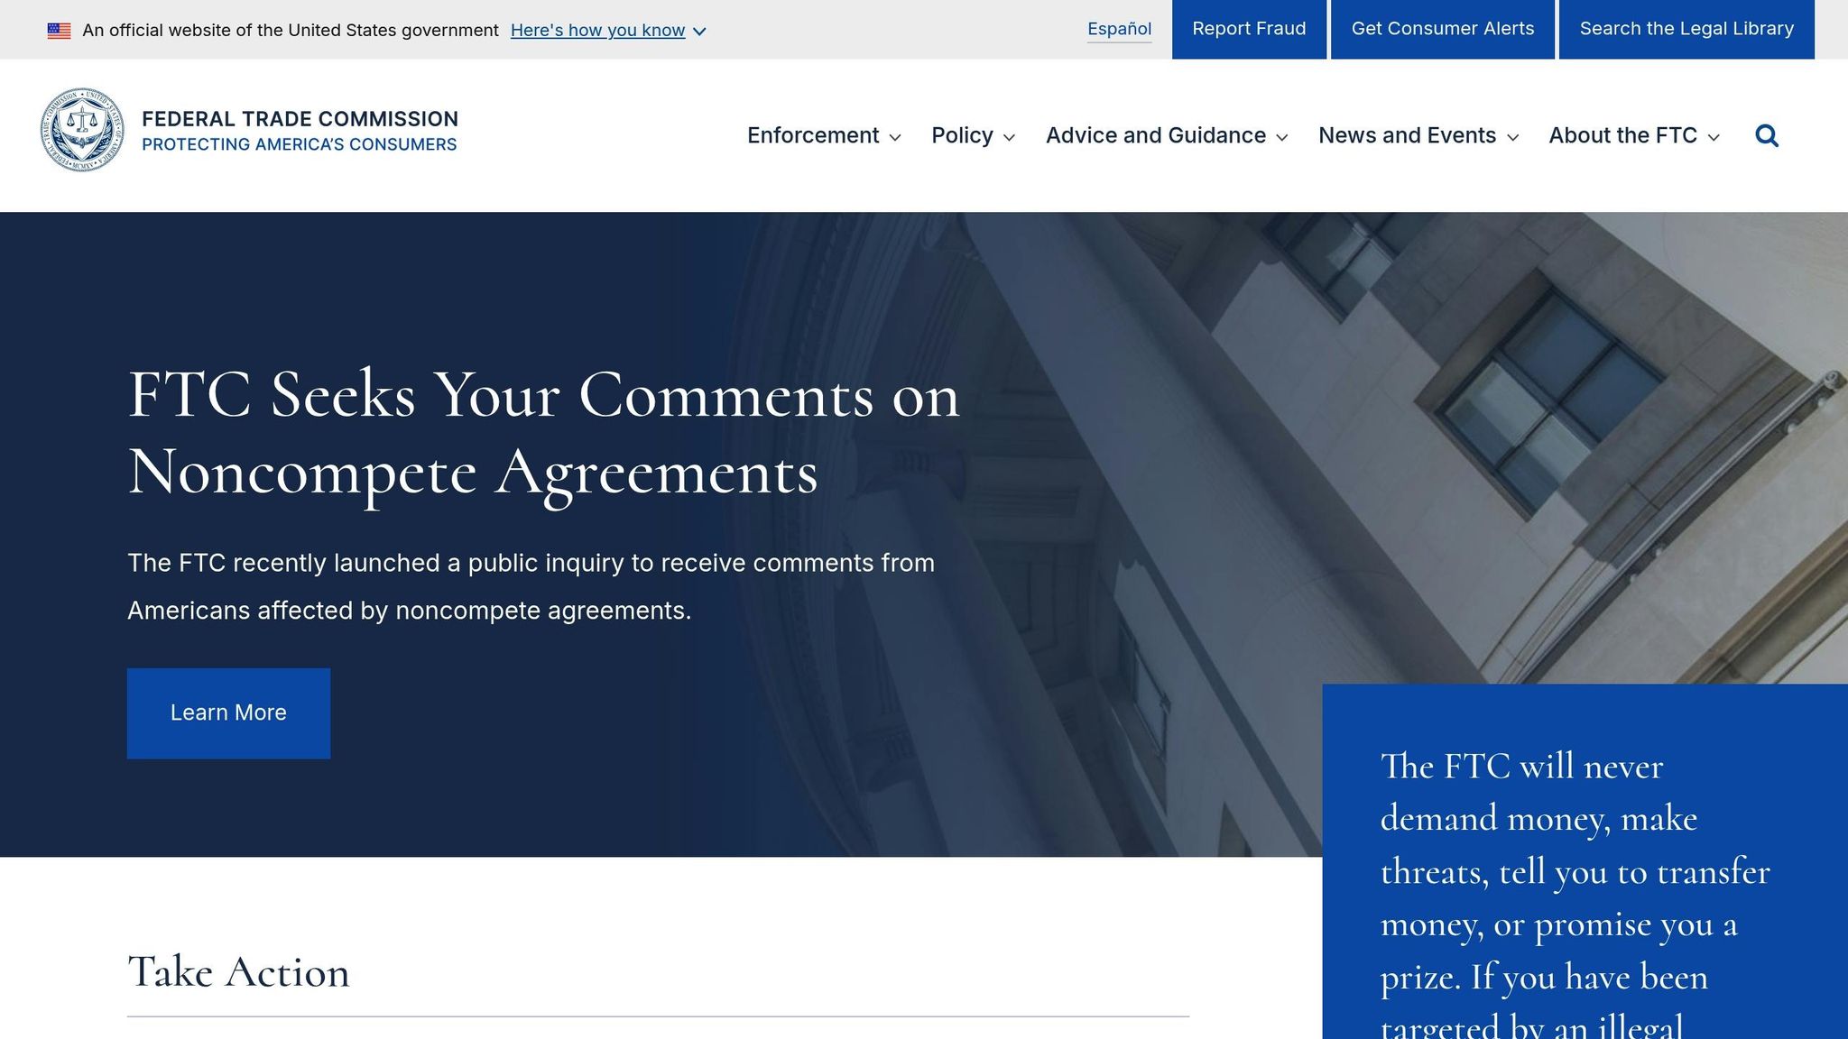This screenshot has height=1039, width=1848.
Task: Select the Report Fraud header button
Action: (x=1249, y=29)
